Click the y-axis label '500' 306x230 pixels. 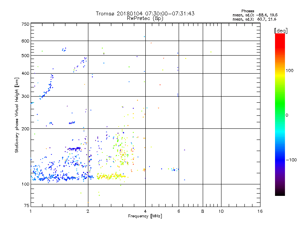pyautogui.click(x=25, y=56)
